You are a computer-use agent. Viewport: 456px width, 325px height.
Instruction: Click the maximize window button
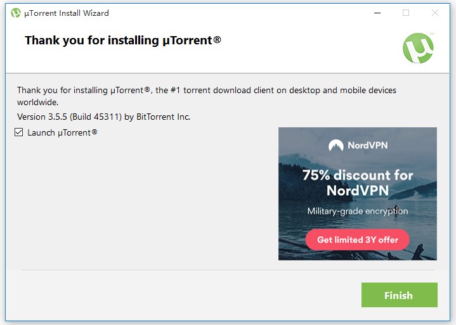click(x=406, y=13)
